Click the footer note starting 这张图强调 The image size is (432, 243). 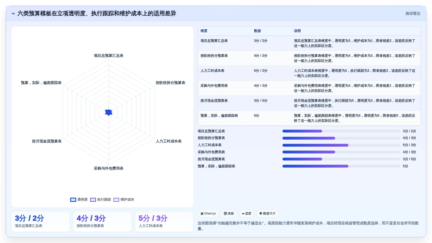308,226
